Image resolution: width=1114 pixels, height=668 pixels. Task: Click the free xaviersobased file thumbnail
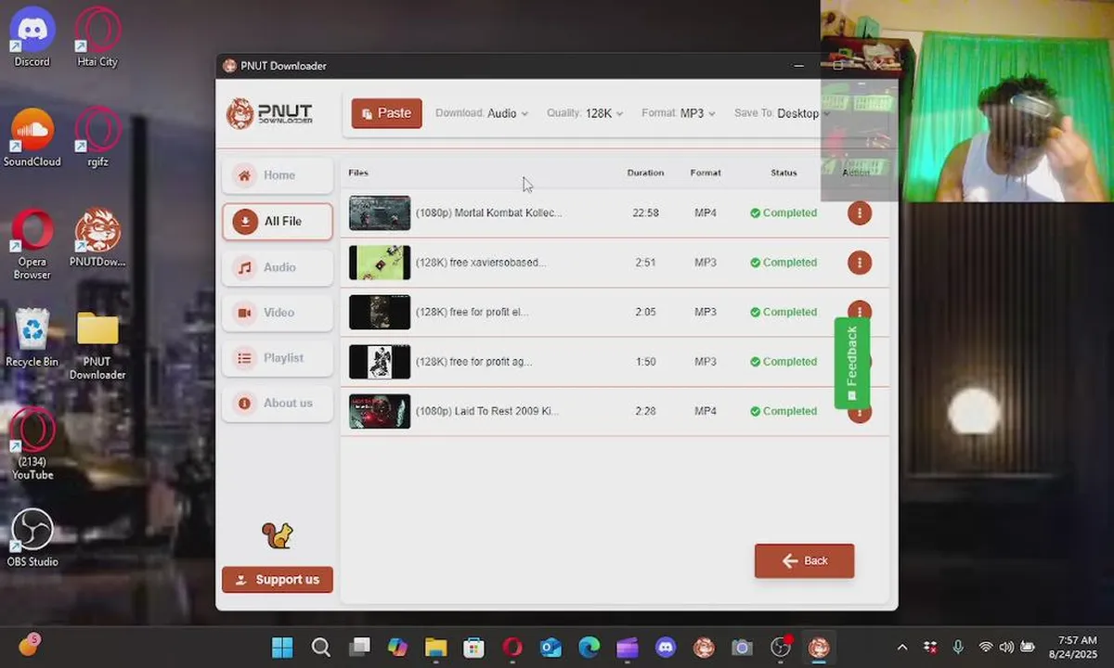click(380, 263)
